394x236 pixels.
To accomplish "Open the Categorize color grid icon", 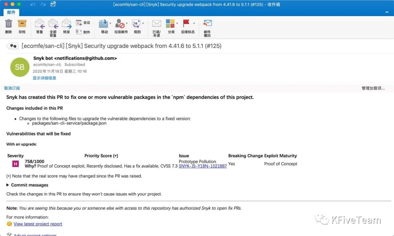I will (170, 24).
